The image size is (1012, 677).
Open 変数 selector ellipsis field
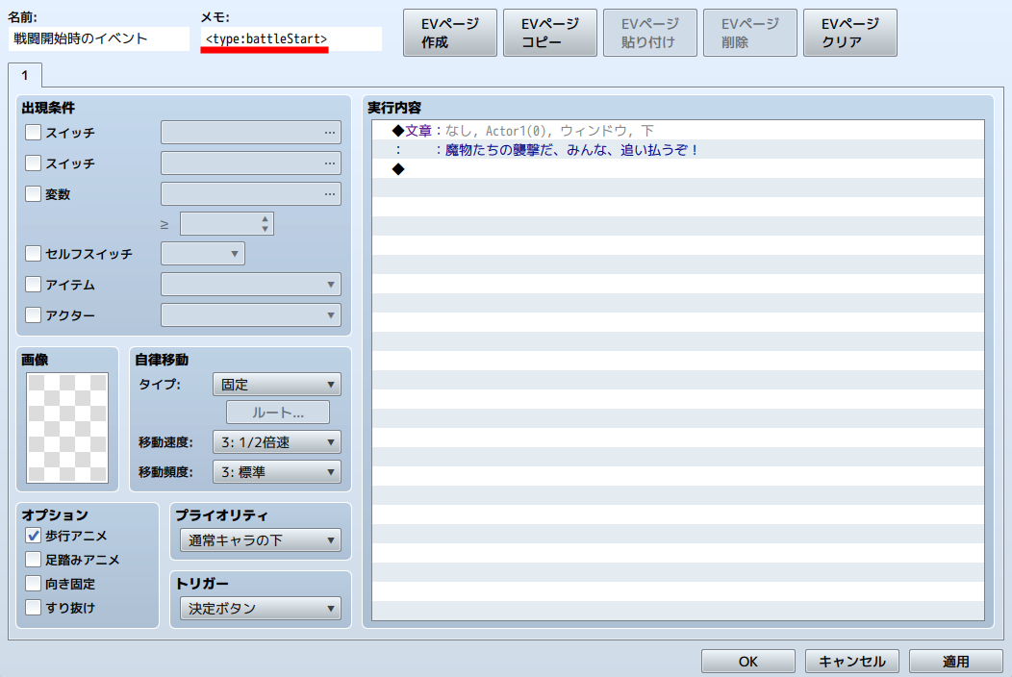[x=251, y=193]
